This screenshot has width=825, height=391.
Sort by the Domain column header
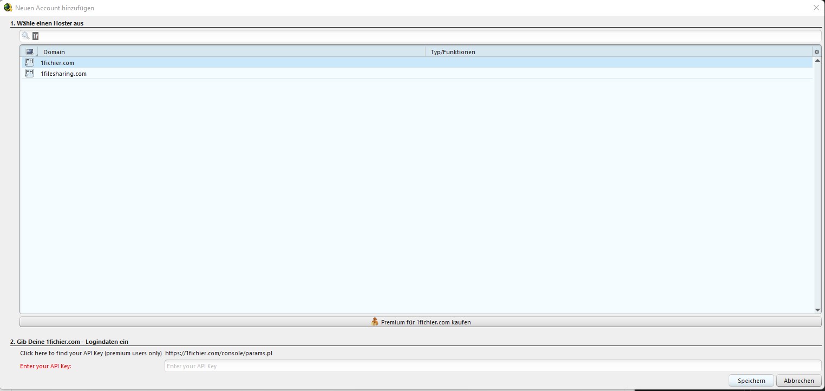pyautogui.click(x=232, y=51)
